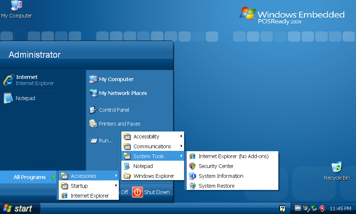The image size is (356, 214).
Task: Click the Accessibility menu label
Action: click(x=146, y=137)
